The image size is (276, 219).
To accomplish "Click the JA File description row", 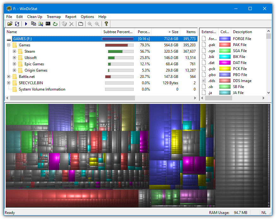I will pos(238,93).
